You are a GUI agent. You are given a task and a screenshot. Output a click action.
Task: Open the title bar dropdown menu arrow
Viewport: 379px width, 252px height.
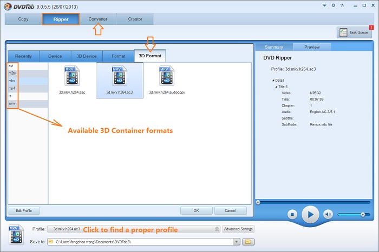coord(324,5)
